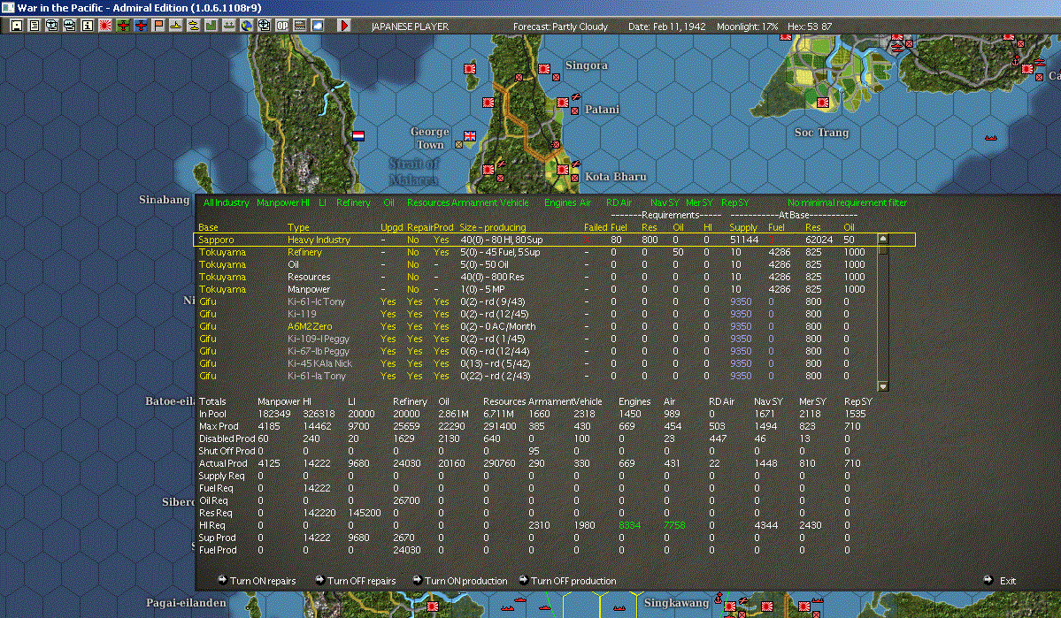Click the OP toolbar icon

[x=282, y=26]
